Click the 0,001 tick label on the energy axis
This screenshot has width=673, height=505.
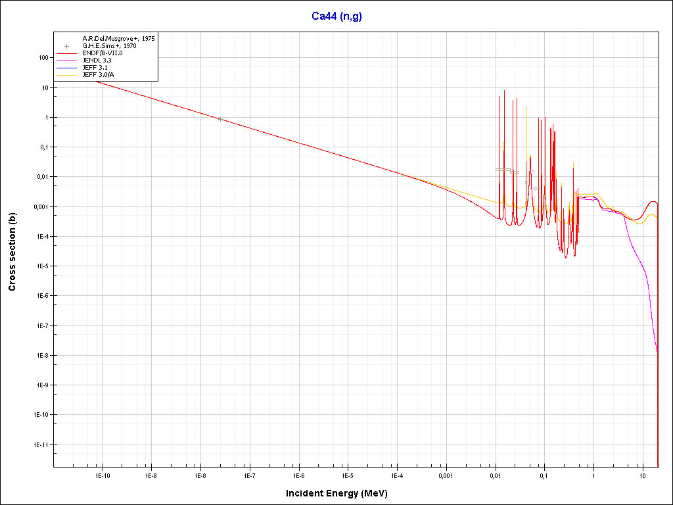[446, 475]
